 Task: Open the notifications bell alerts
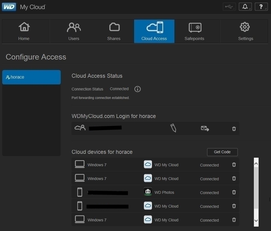click(245, 7)
